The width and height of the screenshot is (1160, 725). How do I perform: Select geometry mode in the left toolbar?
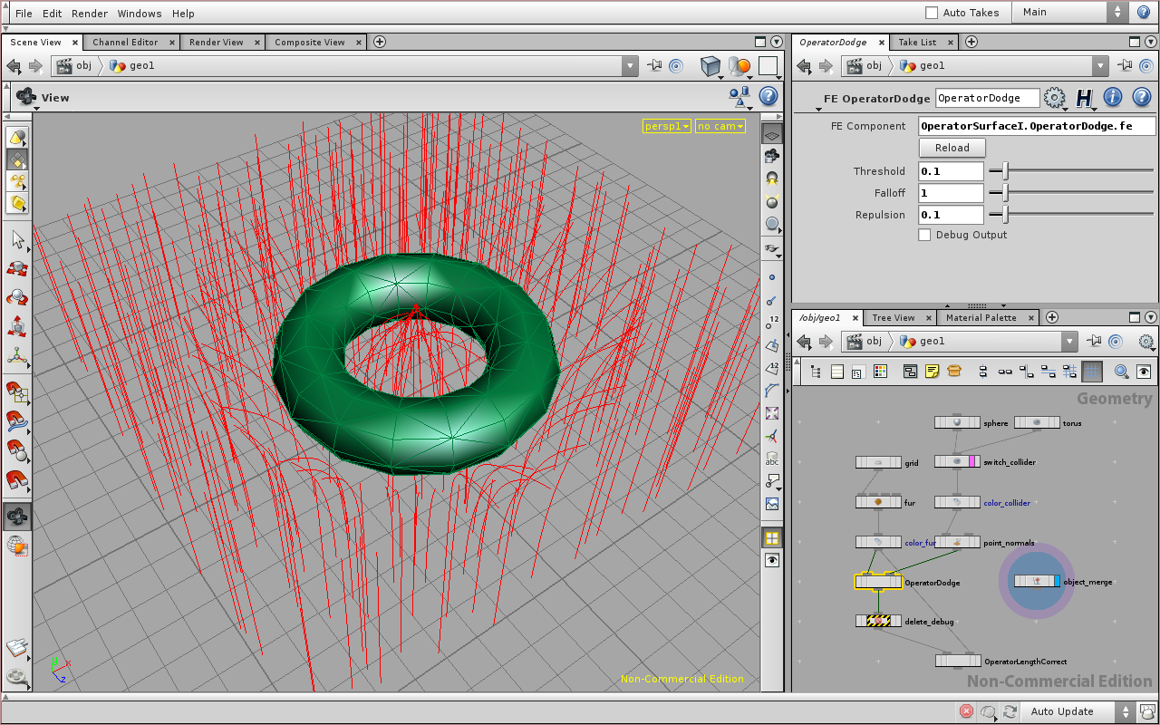(x=17, y=159)
